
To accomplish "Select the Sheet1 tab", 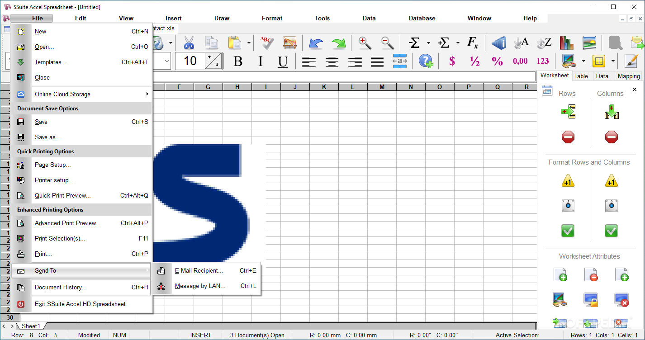I will (x=31, y=326).
